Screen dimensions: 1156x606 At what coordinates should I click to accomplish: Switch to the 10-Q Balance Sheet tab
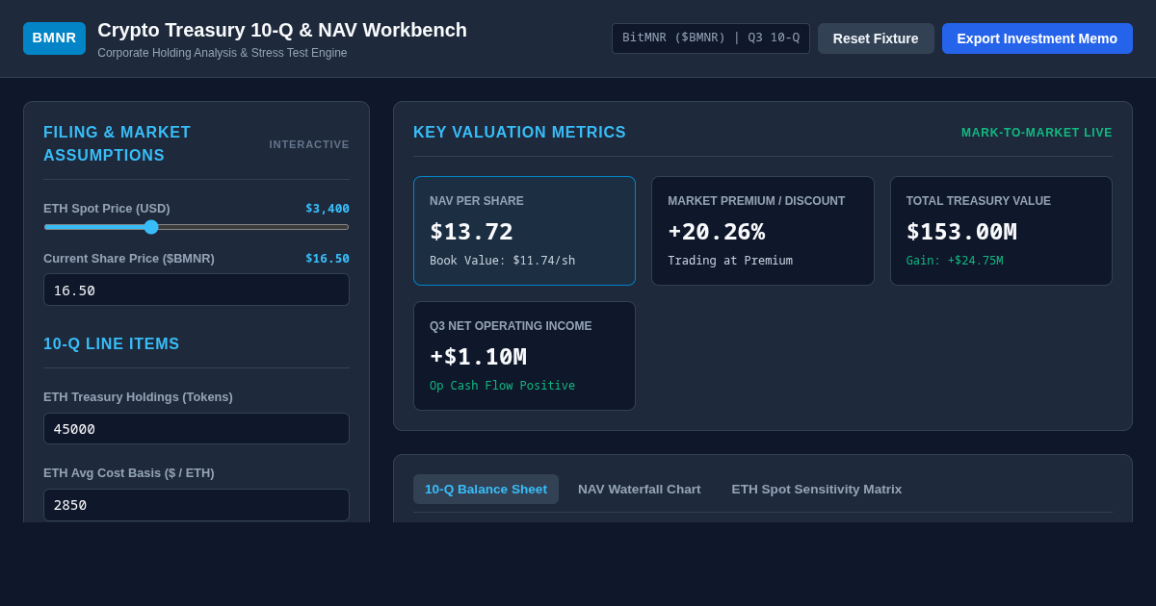(486, 489)
